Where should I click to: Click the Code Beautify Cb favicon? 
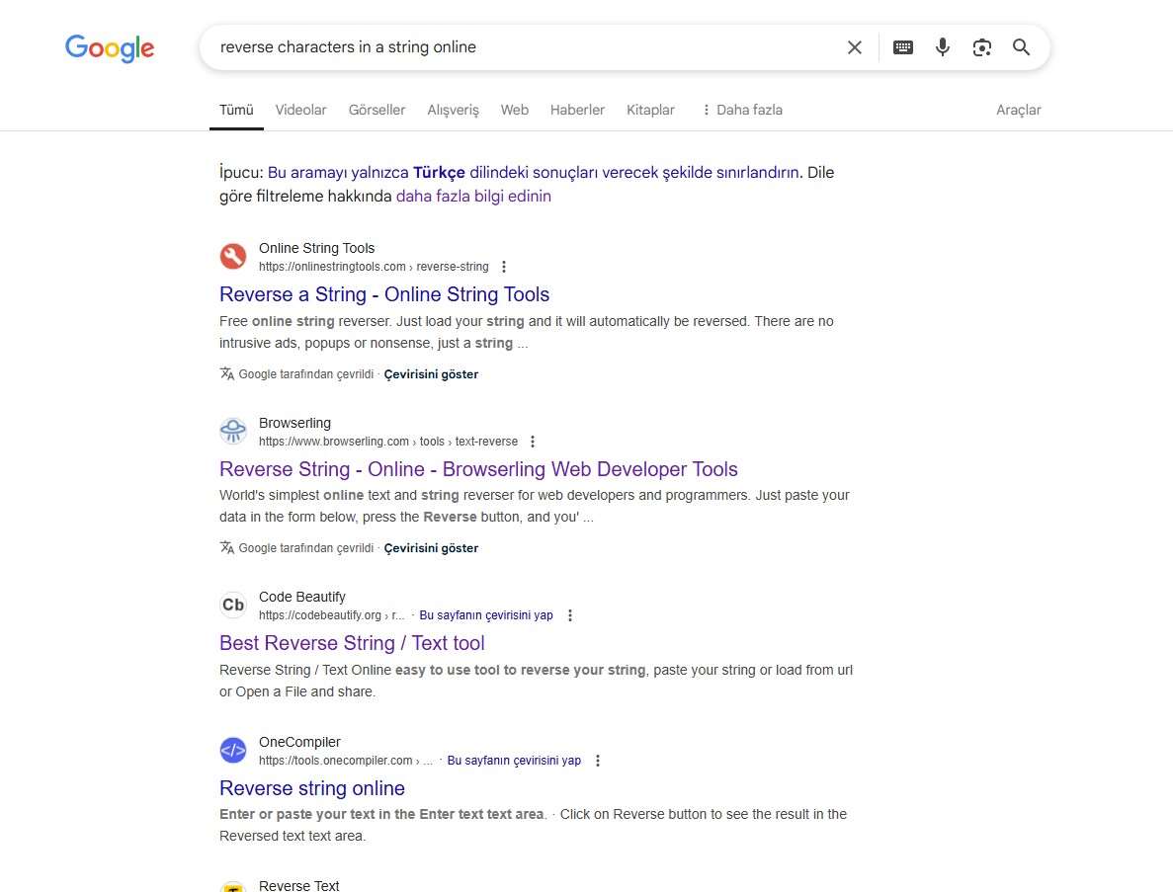click(232, 605)
